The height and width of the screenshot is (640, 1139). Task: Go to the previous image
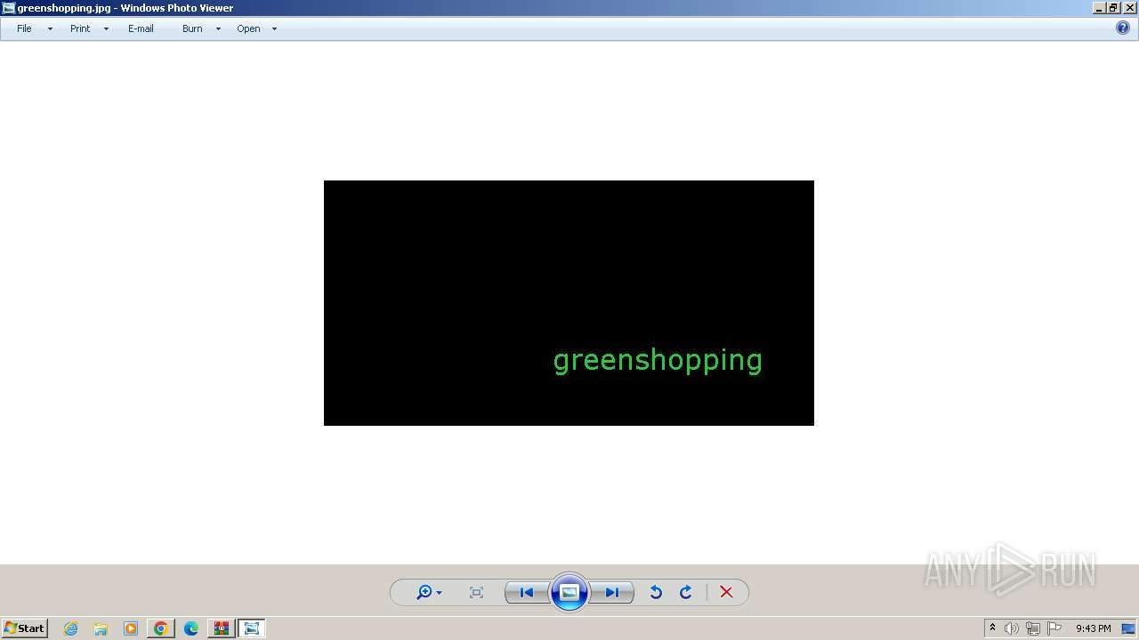coord(527,592)
